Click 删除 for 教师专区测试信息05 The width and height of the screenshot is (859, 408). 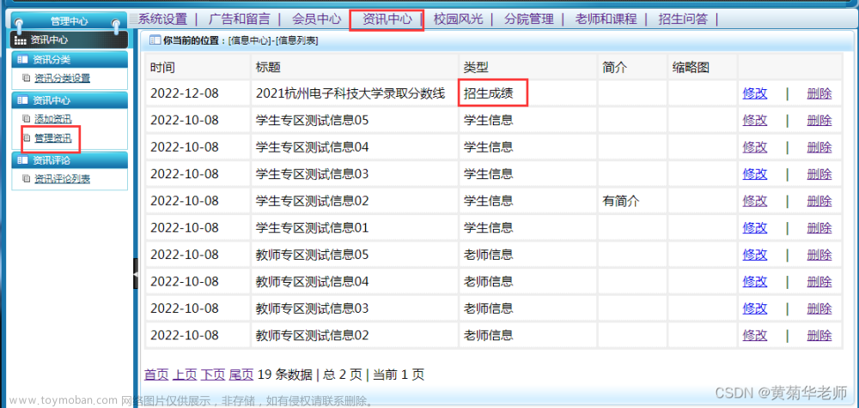pos(819,255)
